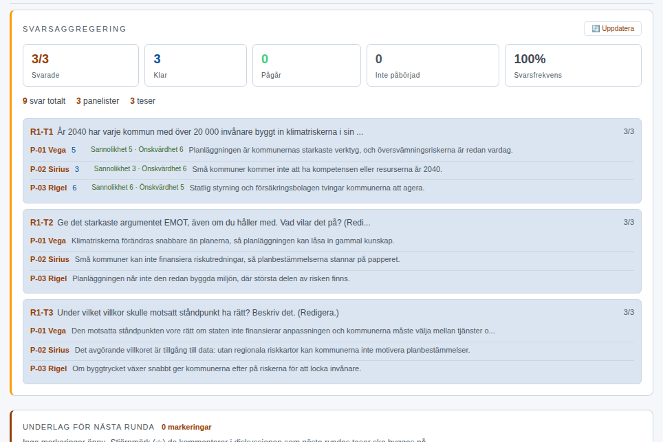Screen dimensions: 663x442
Task: Click 'Sannolikhet 3 · Önskvärdhet 6' rating text
Action: click(140, 168)
